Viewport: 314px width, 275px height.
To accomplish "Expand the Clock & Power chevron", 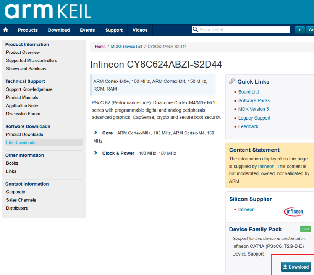I will click(x=95, y=153).
